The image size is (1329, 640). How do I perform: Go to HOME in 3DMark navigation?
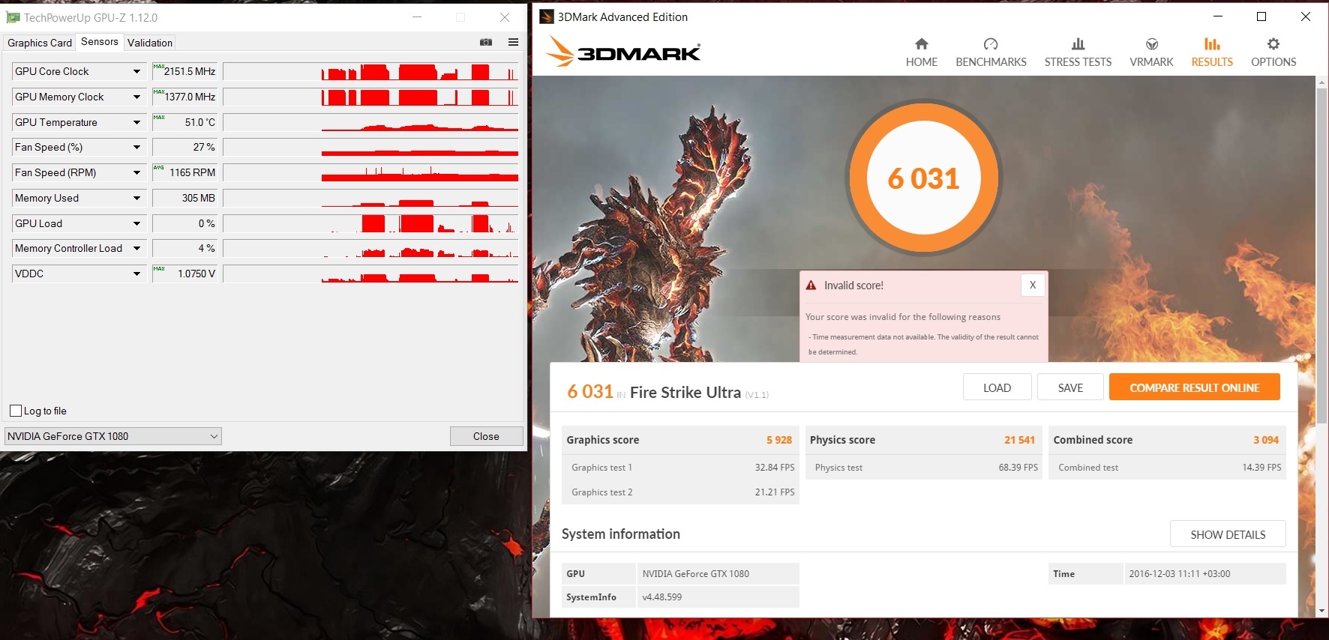(922, 62)
